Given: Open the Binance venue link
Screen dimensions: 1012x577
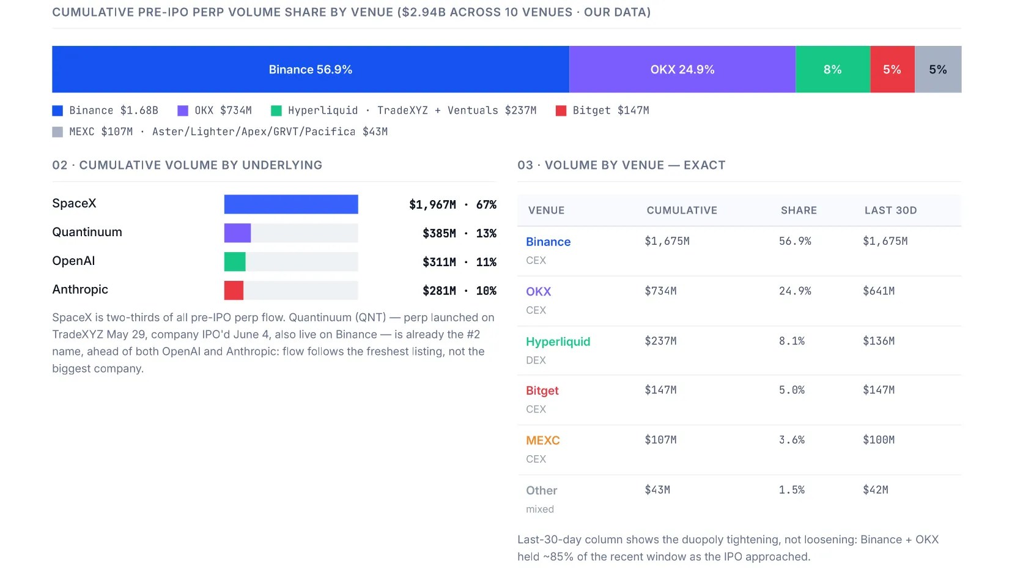Looking at the screenshot, I should pos(548,242).
